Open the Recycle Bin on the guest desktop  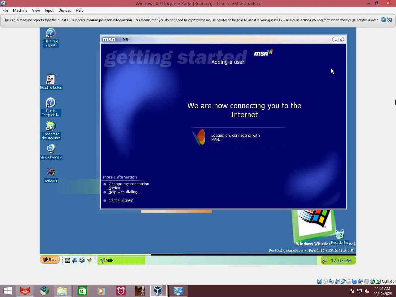click(339, 237)
